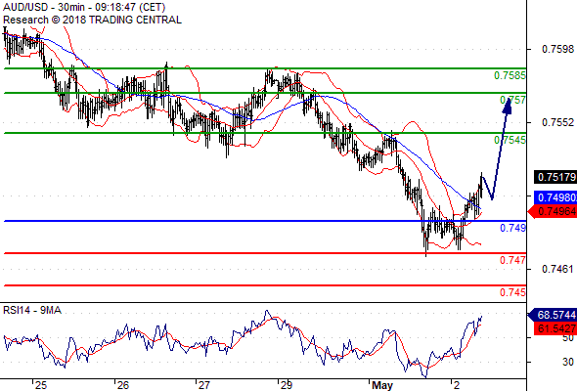Image resolution: width=577 pixels, height=391 pixels.
Task: Click the 0.7585 green resistance level label
Action: [510, 75]
